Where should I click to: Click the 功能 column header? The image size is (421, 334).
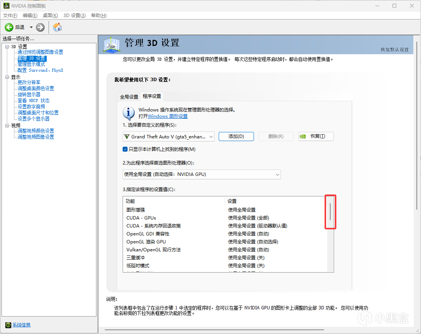[173, 201]
